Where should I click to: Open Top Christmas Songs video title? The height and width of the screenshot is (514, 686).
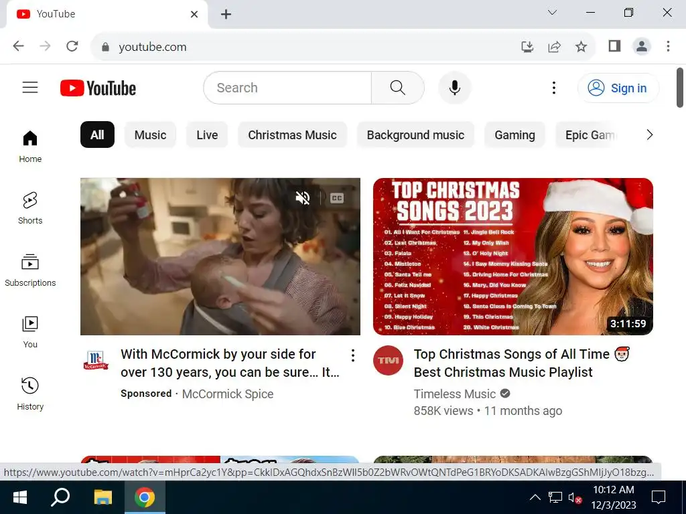pyautogui.click(x=521, y=363)
